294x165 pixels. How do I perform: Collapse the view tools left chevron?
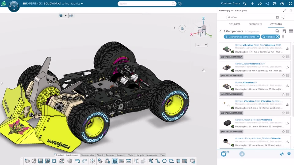(x=175, y=28)
